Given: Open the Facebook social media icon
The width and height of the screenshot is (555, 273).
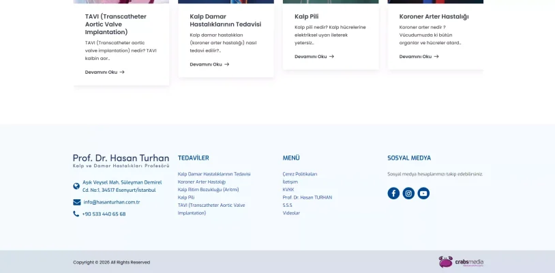Looking at the screenshot, I should (x=393, y=193).
